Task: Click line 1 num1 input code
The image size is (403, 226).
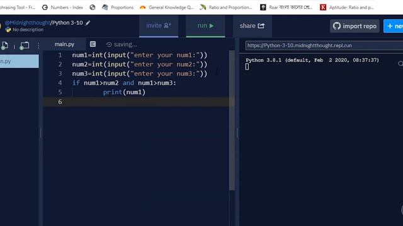Action: point(140,55)
